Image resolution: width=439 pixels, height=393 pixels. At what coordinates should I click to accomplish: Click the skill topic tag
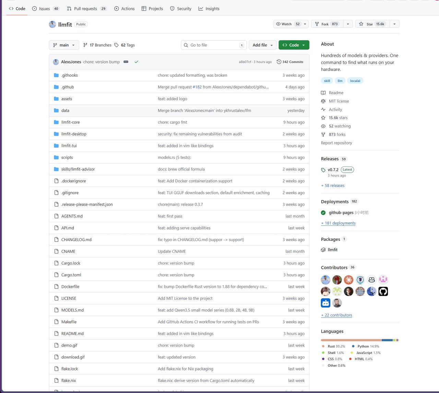coord(327,81)
